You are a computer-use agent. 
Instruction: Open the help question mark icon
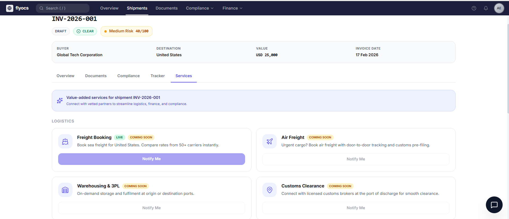[x=474, y=8]
